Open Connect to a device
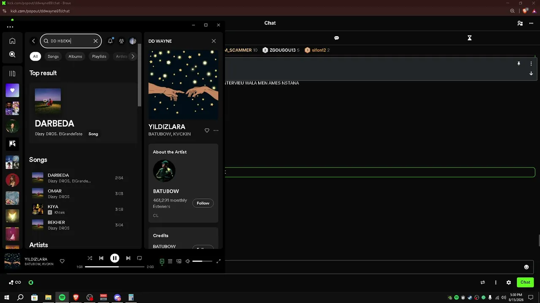The image size is (540, 303). pyautogui.click(x=179, y=261)
